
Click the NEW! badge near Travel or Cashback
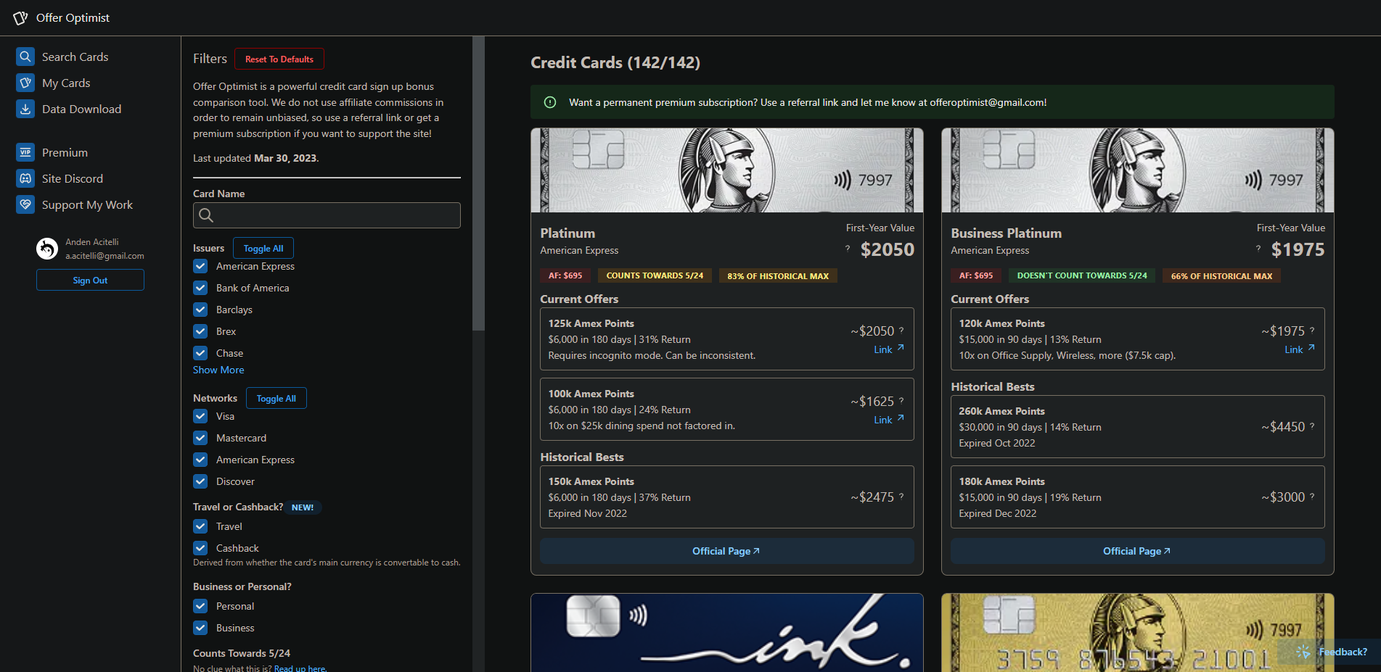coord(303,507)
